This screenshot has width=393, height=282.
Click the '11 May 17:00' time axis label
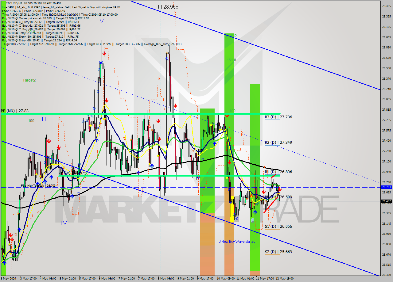tap(265, 279)
